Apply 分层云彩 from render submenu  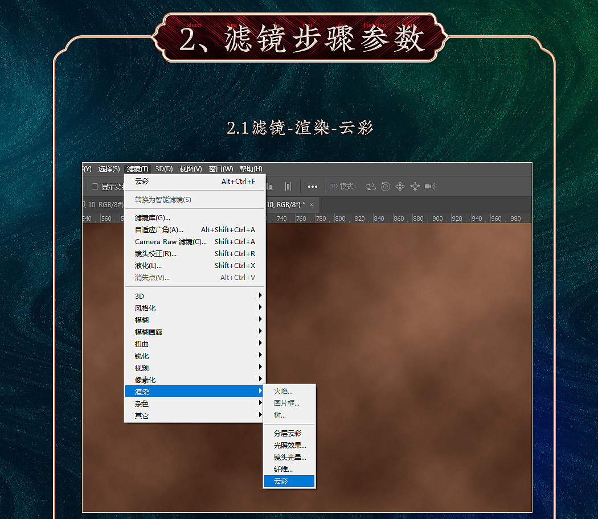[289, 433]
